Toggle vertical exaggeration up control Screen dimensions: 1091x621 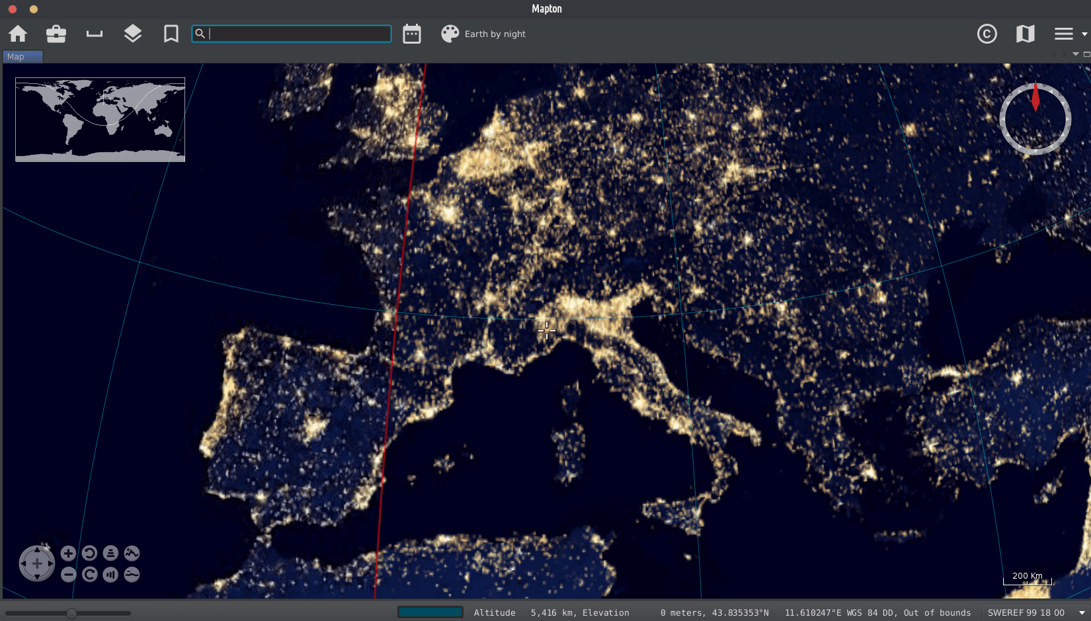tap(132, 554)
